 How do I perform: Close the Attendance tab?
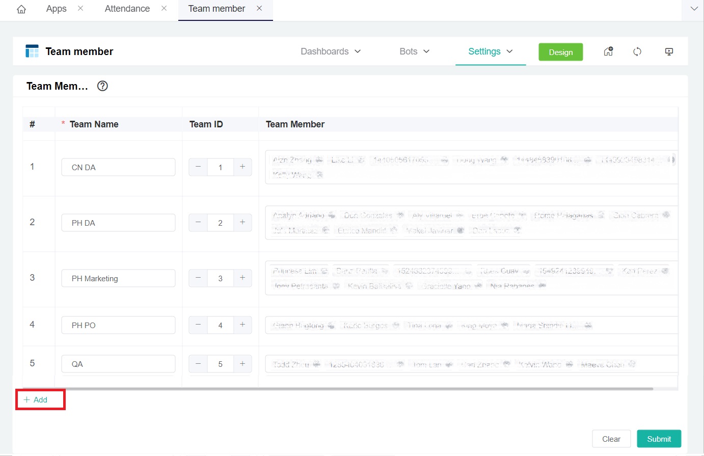[164, 9]
